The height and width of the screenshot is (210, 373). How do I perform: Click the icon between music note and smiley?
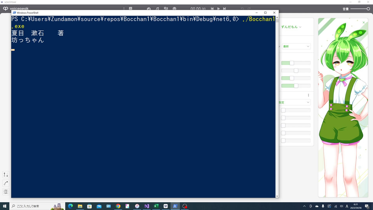166,9
